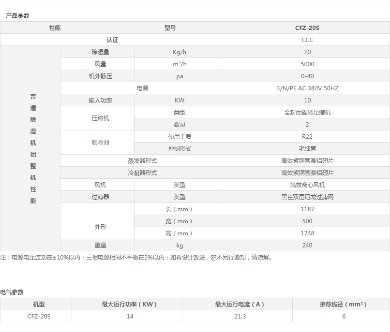Image resolution: width=390 pixels, height=332 pixels.
Task: Select the 除湿量 row label
Action: [100, 52]
